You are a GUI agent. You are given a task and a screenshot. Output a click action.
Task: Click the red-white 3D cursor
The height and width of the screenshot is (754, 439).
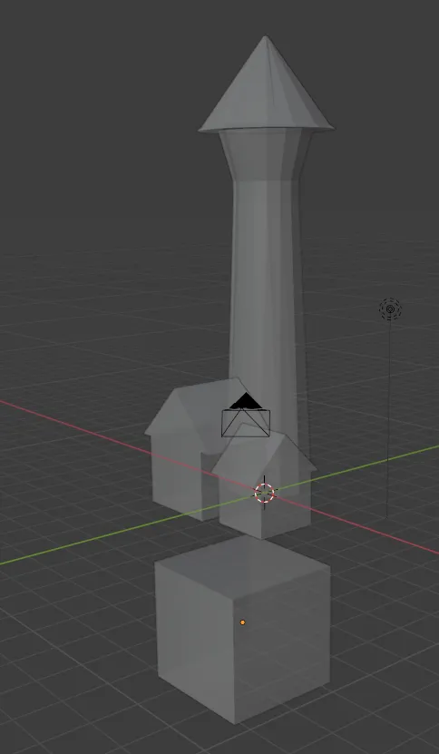pos(264,493)
